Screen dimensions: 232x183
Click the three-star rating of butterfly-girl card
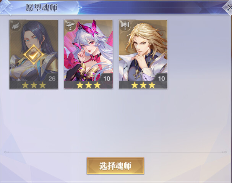88,85
